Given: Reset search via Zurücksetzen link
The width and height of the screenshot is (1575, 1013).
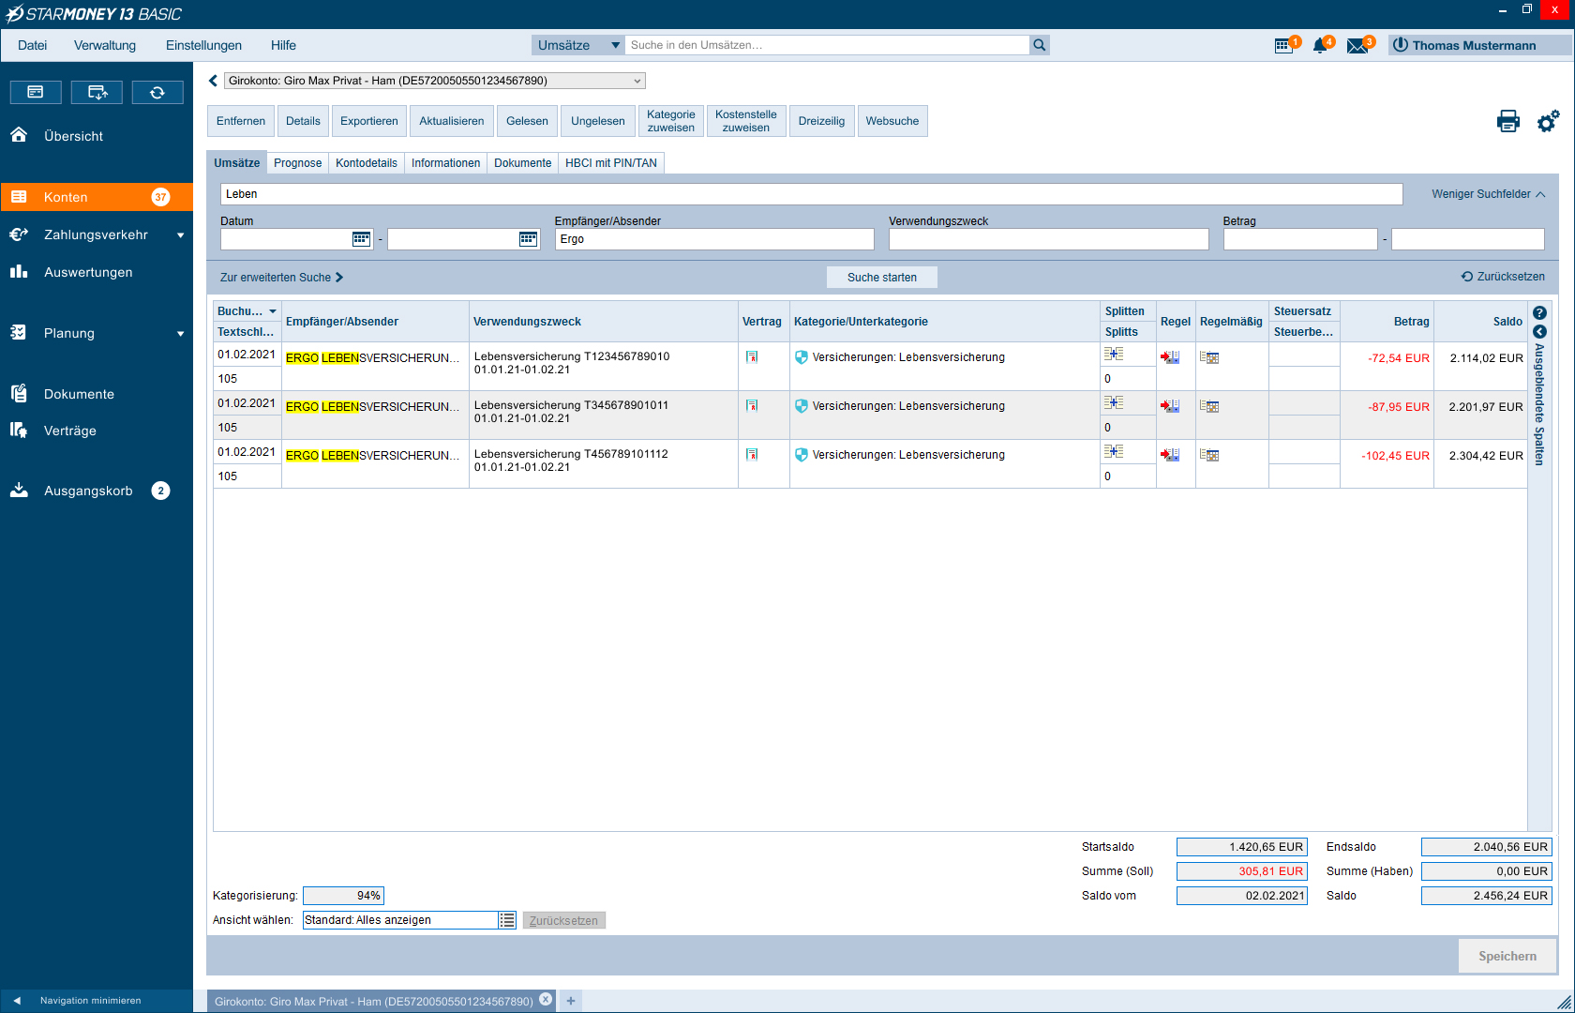Looking at the screenshot, I should tap(1503, 277).
